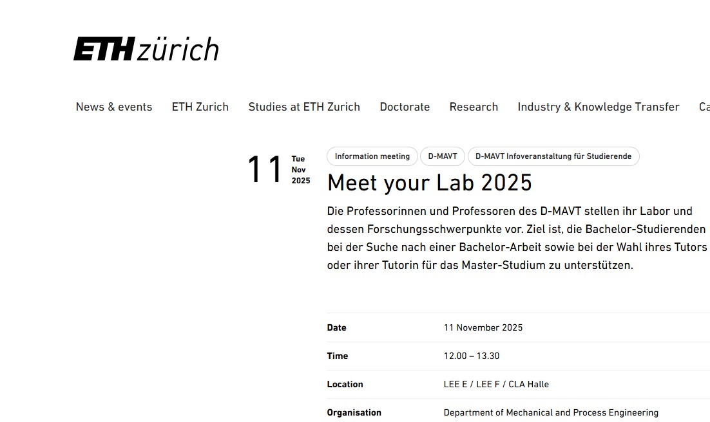
Task: Click the Information meeting tag
Action: point(372,156)
